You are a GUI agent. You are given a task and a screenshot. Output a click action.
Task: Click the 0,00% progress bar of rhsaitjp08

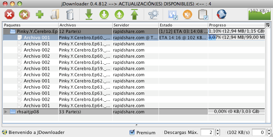[236, 112]
